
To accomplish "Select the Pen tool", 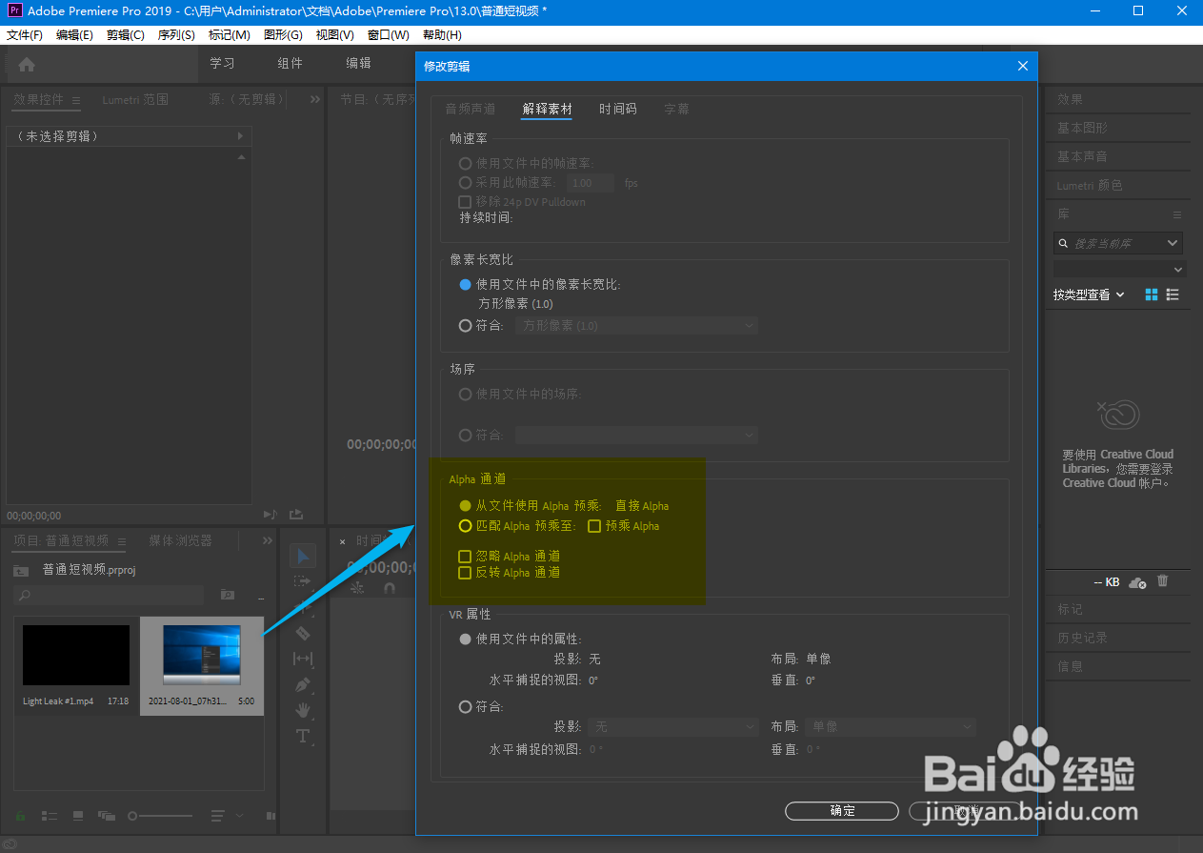I will tap(303, 684).
